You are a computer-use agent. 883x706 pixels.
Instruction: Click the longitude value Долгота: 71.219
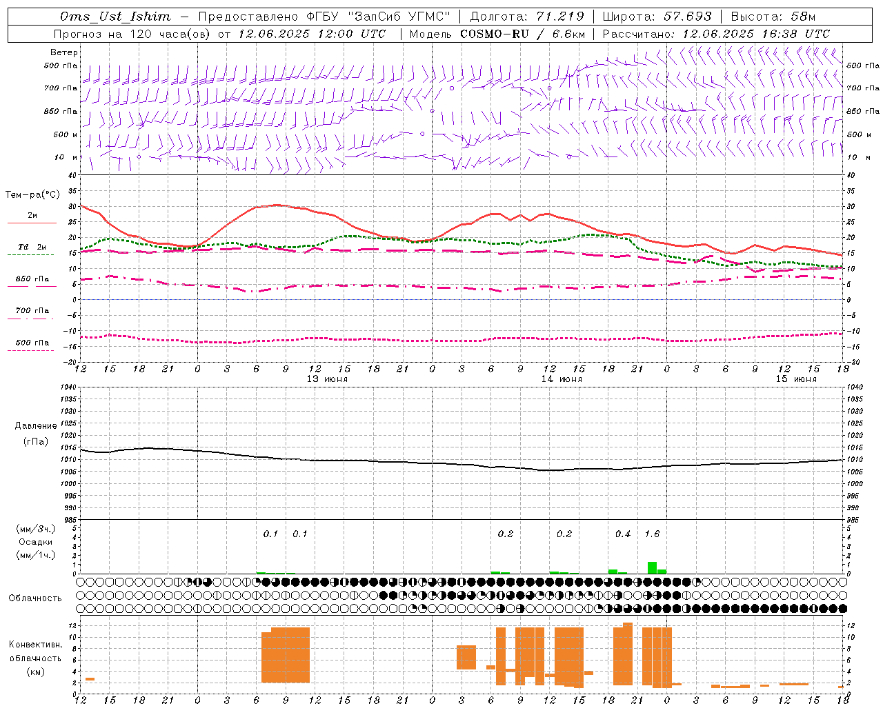coord(527,17)
